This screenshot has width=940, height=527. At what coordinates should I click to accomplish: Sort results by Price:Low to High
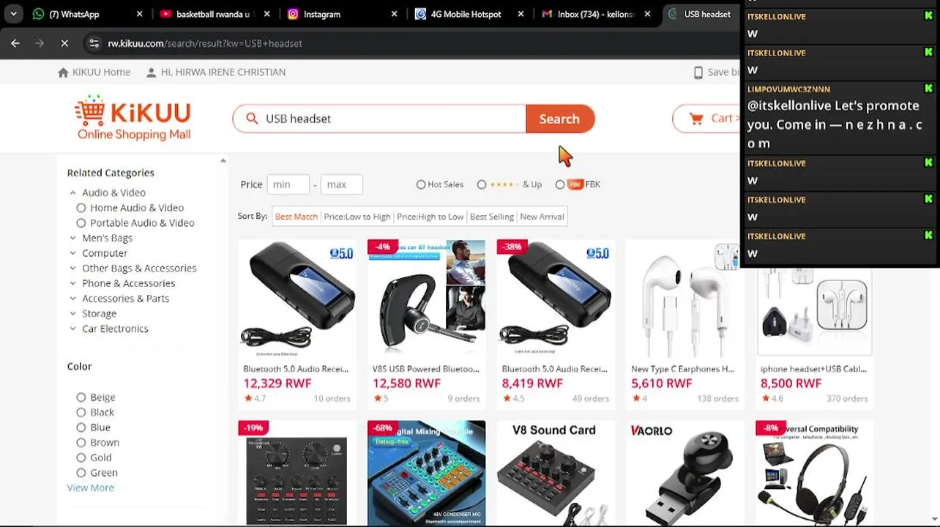click(x=357, y=217)
